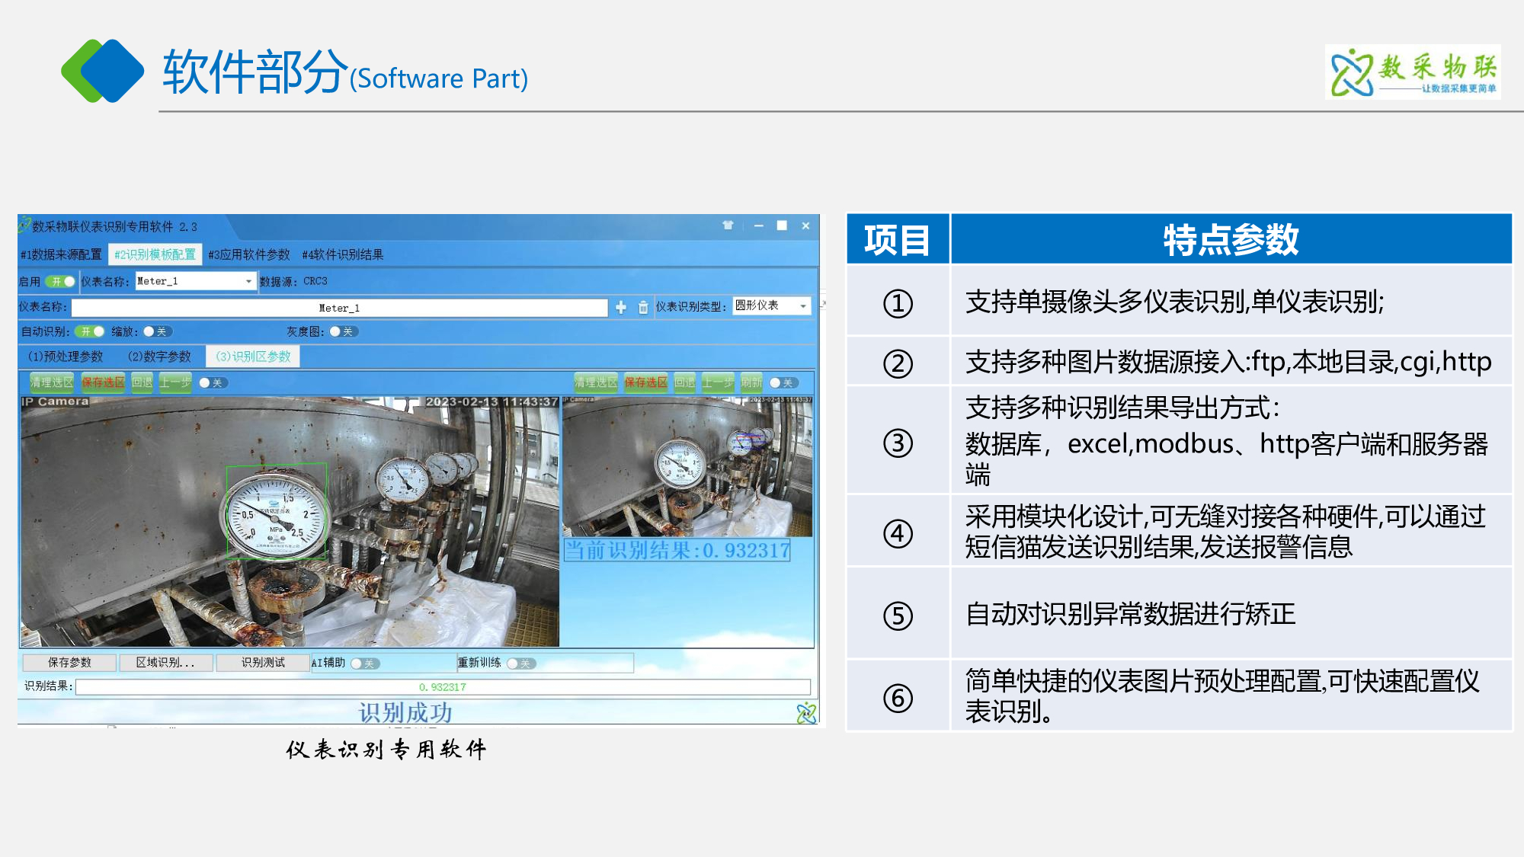Click the 识别测试 button
This screenshot has height=857, width=1524.
tap(263, 663)
